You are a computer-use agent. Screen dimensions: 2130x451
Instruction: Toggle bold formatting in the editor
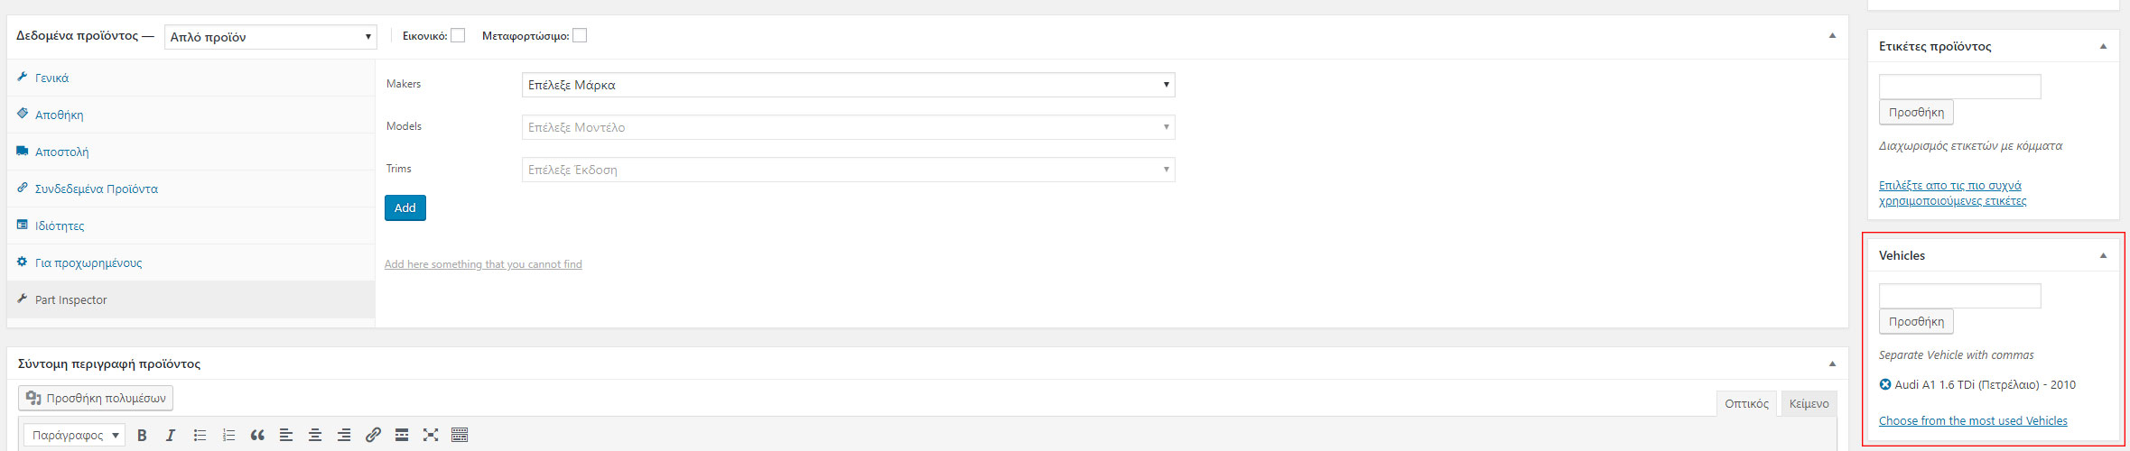click(142, 436)
